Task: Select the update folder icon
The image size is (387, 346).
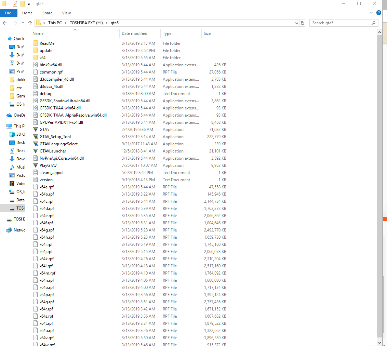Action: point(36,51)
